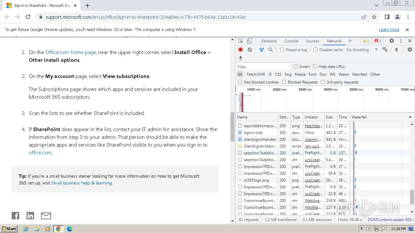Reload the current page
The width and height of the screenshot is (415, 233).
(x=28, y=17)
